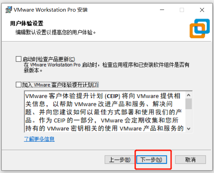Click the VMware overlapping squares logo
Viewport: 214px width, 173px height.
[x=200, y=28]
